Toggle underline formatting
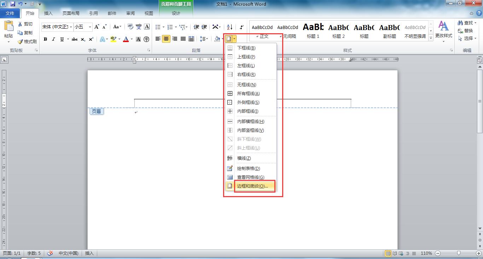 [x=62, y=39]
